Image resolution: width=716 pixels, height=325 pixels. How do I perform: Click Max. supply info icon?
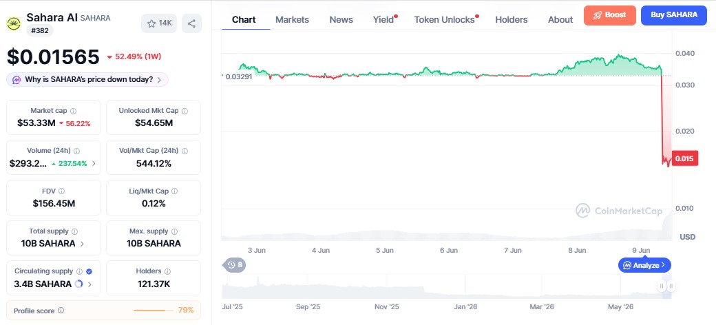point(174,231)
